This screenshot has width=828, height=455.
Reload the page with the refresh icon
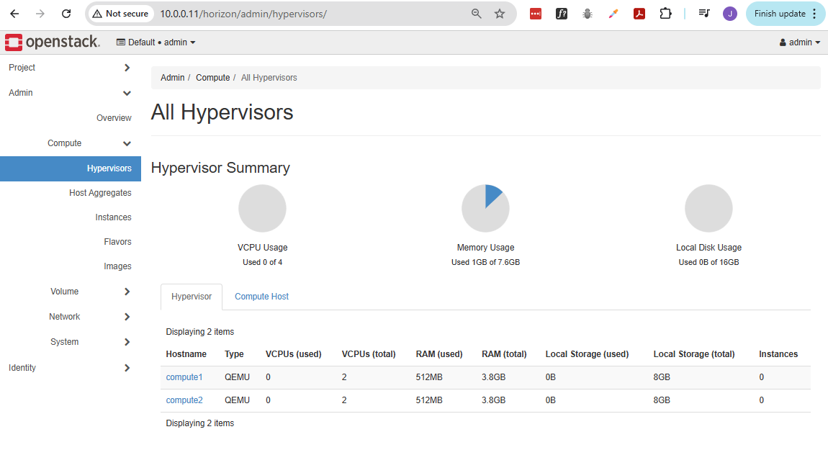[x=66, y=14]
